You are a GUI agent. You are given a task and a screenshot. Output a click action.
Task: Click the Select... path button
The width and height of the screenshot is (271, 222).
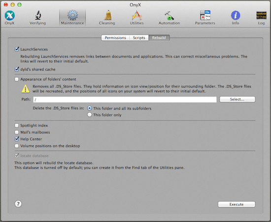(237, 99)
